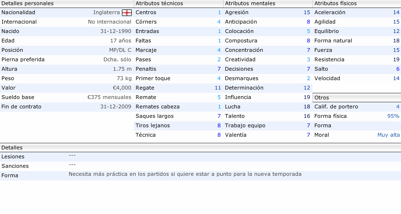Click the Resistencia value 19
Image resolution: width=401 pixels, height=214 pixels.
click(396, 60)
